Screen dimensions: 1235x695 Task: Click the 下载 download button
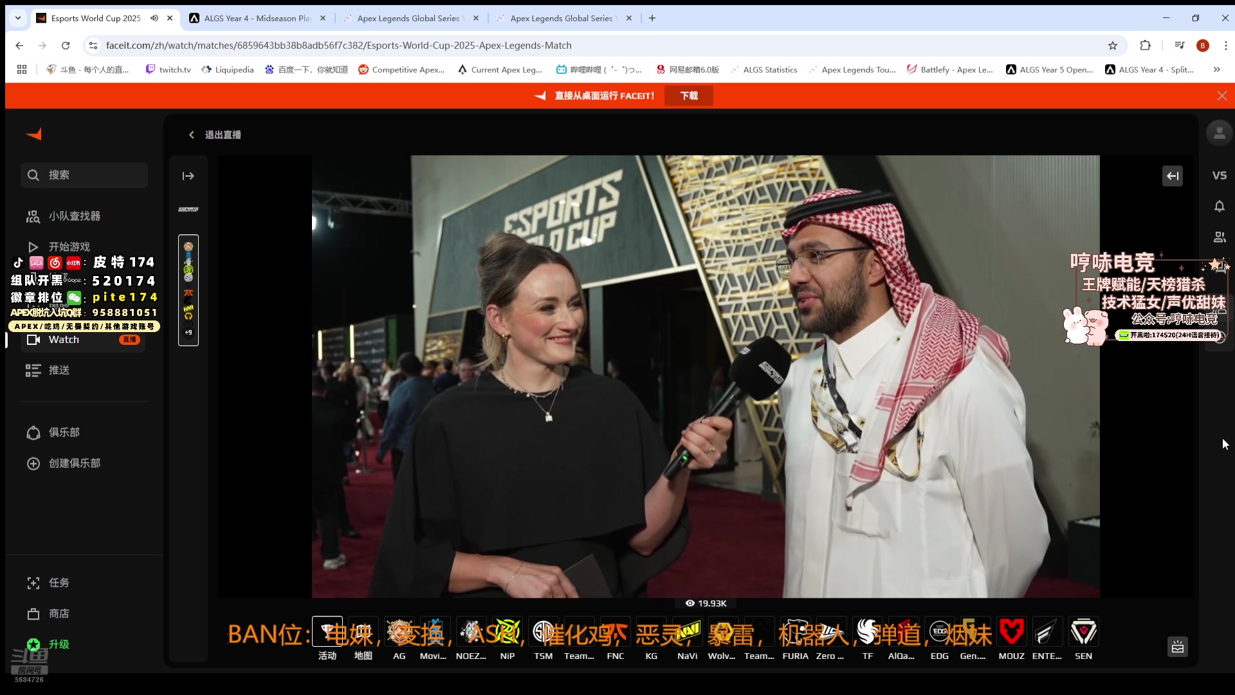point(689,96)
